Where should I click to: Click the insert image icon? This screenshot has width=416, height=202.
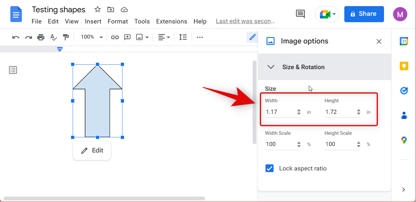139,37
